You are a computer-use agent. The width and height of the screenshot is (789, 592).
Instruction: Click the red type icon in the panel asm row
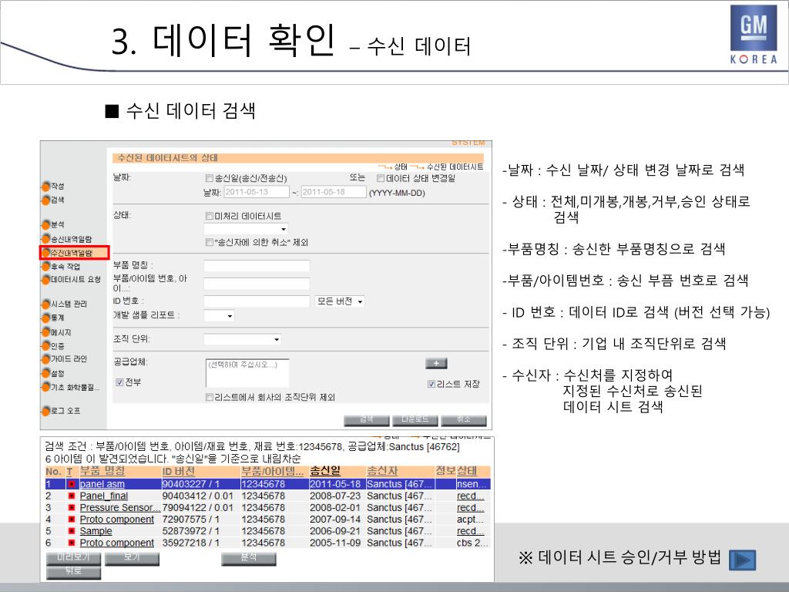[72, 484]
